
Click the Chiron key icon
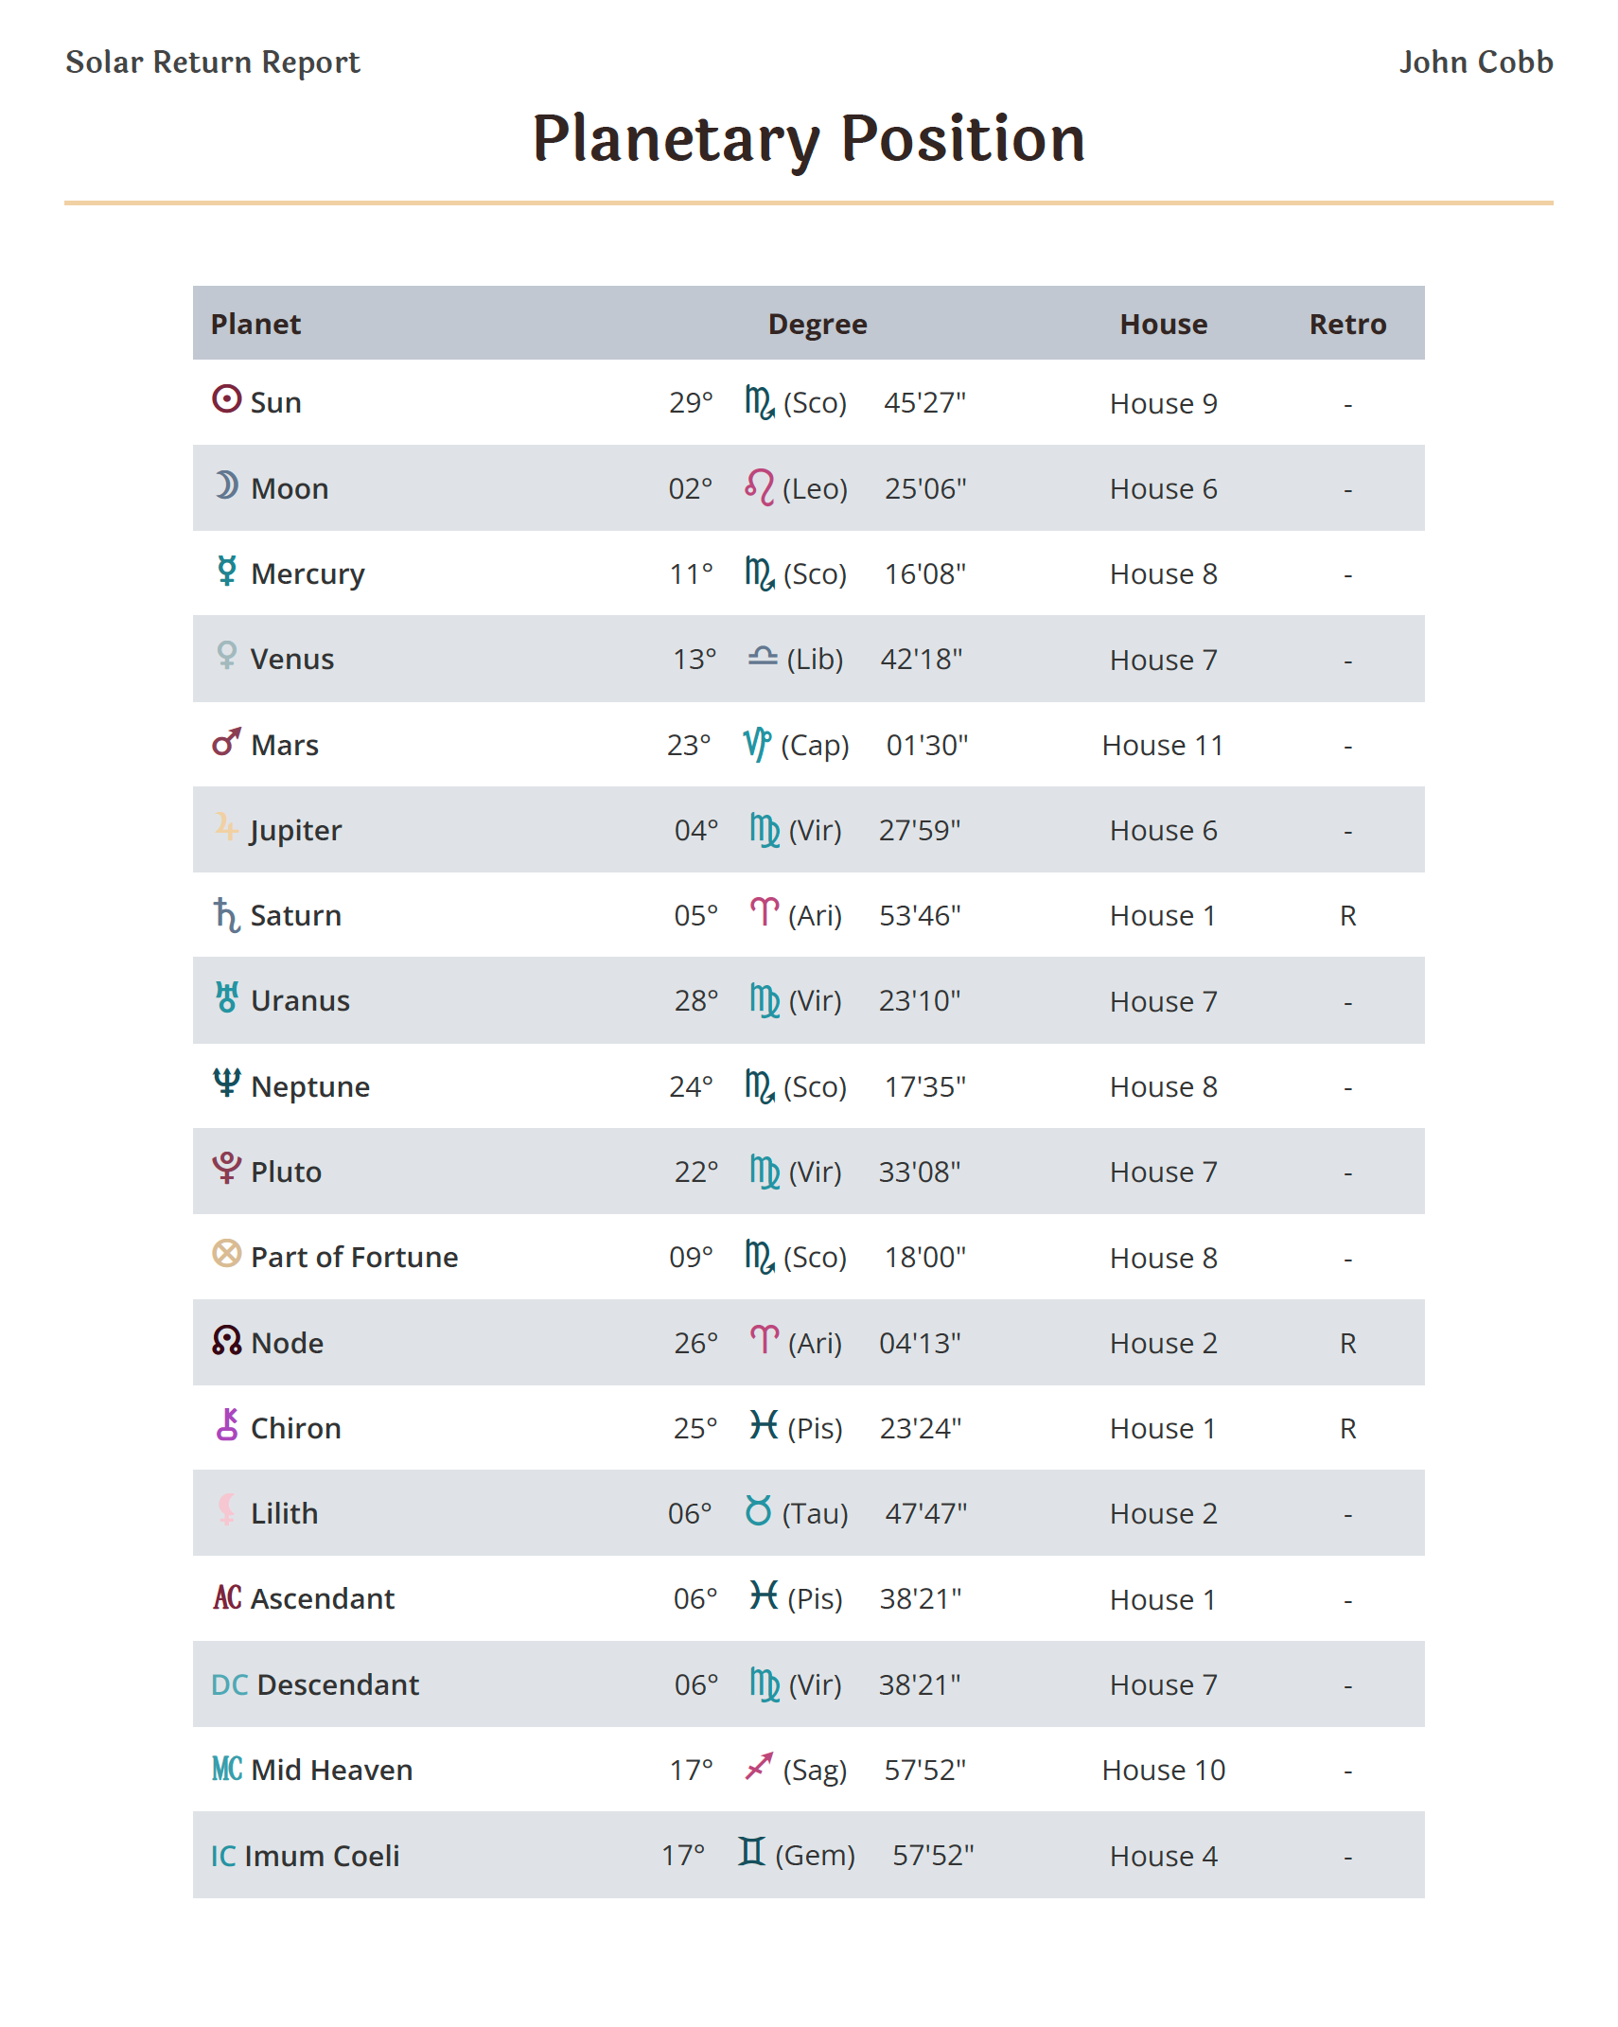coord(226,1424)
